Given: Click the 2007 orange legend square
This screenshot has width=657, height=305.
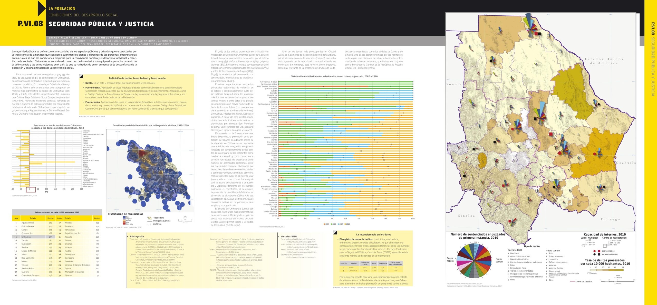Looking at the screenshot, I should [324, 224].
